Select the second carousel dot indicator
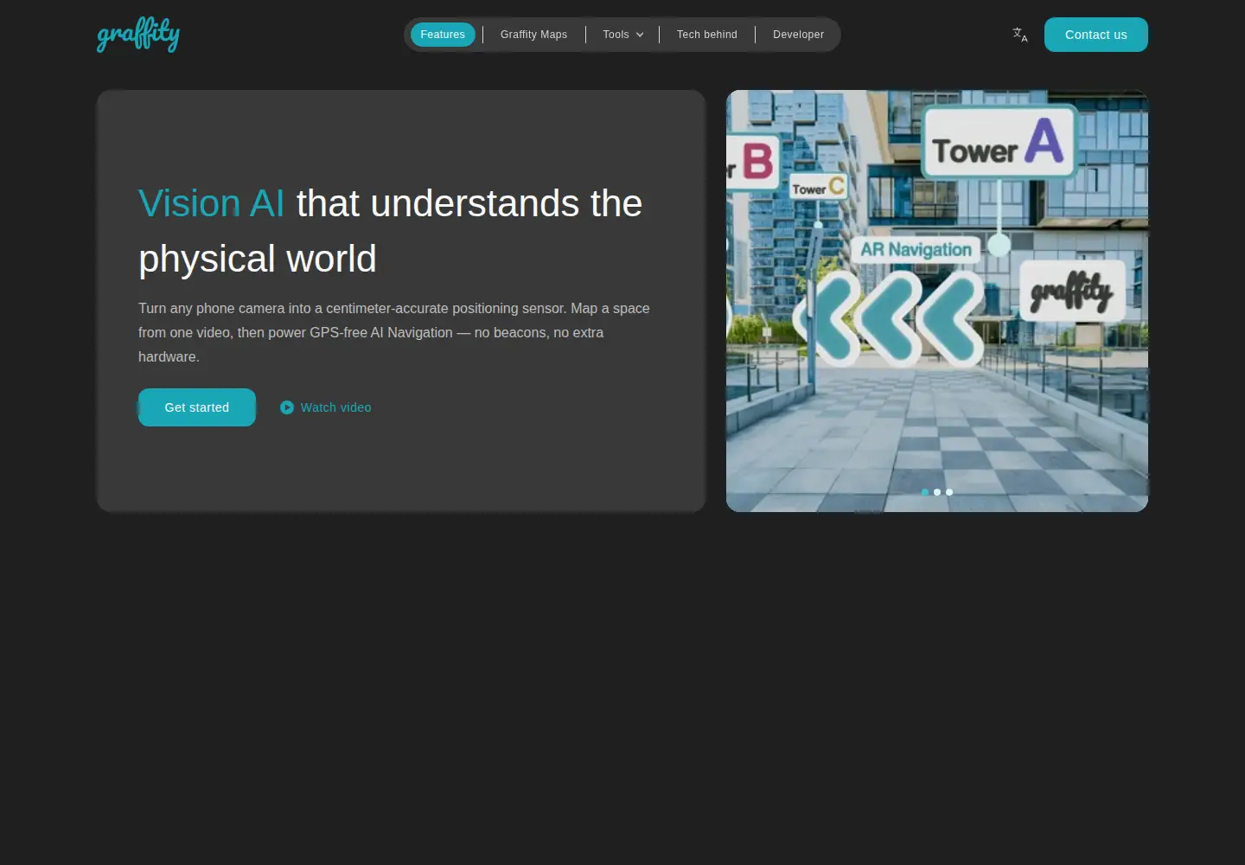Viewport: 1245px width, 865px height. coord(937,492)
